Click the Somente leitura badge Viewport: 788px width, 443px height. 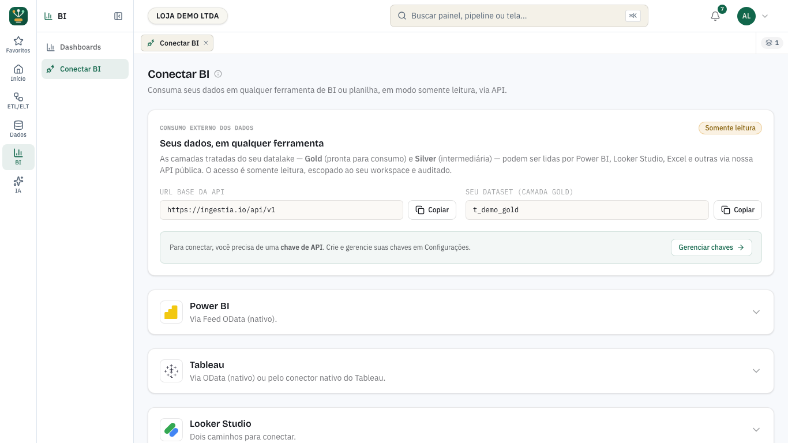click(x=730, y=128)
